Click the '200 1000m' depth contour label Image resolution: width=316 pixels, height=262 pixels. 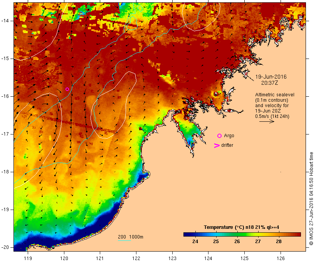click(131, 237)
